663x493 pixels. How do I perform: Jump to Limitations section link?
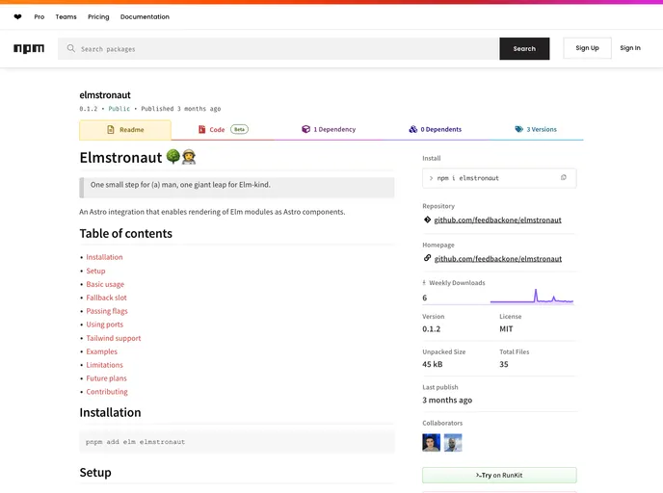click(104, 365)
